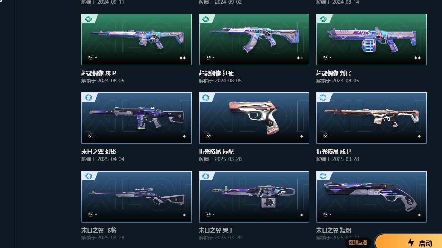
Task: Click green tier badge on 超能偶像 戍卫 card
Action: [88, 19]
